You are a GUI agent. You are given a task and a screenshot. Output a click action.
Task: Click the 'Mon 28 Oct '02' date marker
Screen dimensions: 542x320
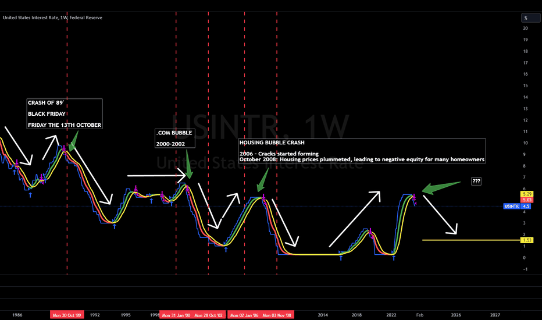[208, 315]
